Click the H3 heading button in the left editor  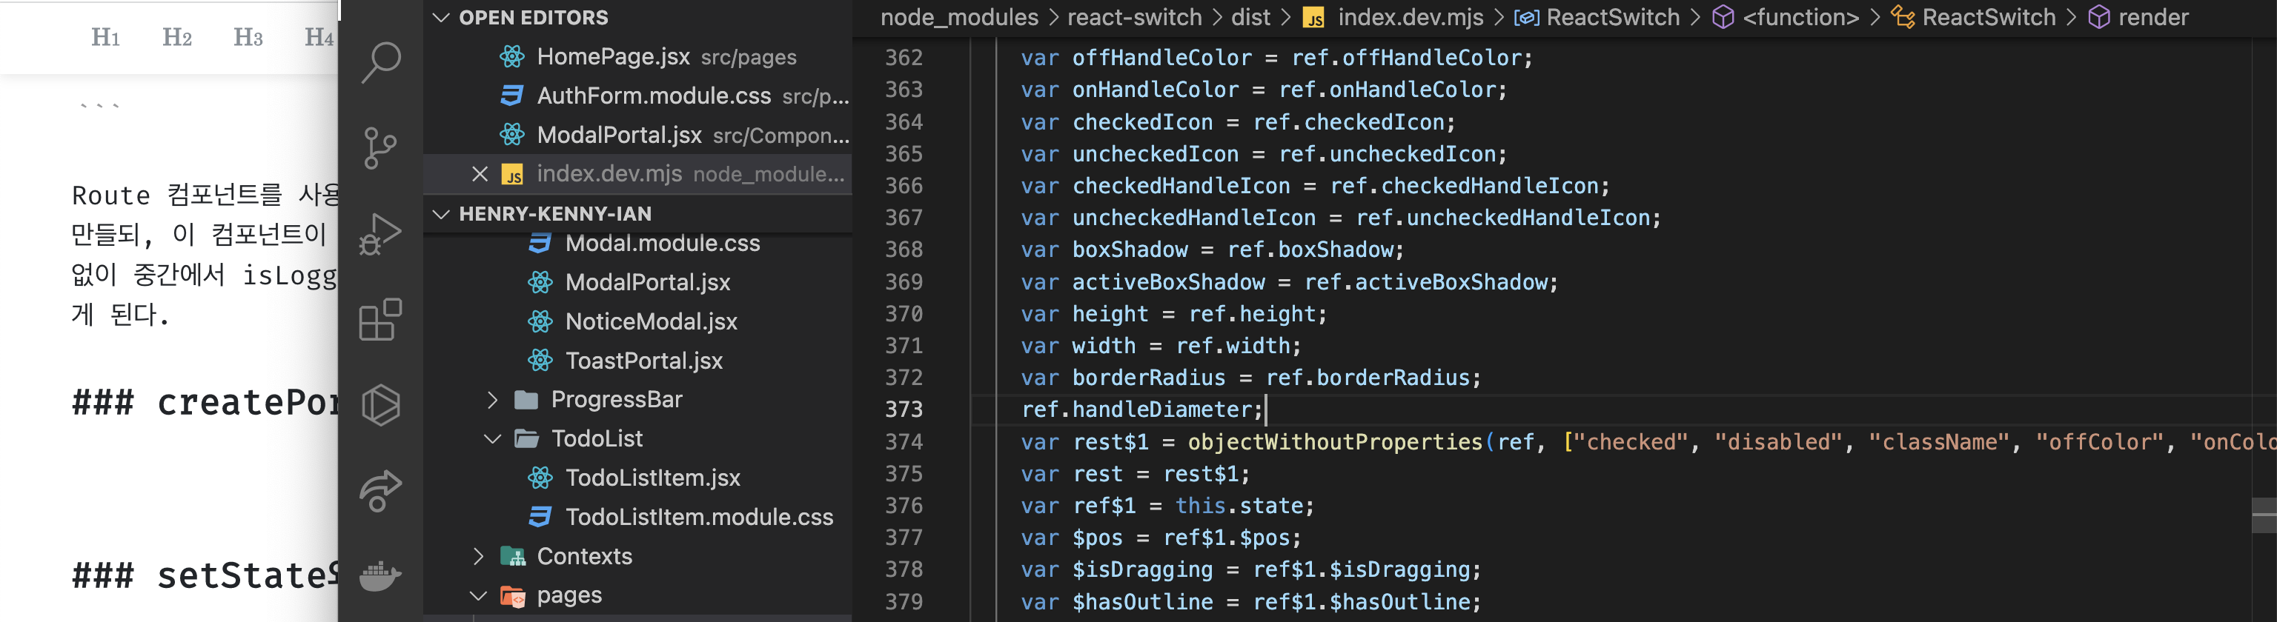tap(248, 37)
